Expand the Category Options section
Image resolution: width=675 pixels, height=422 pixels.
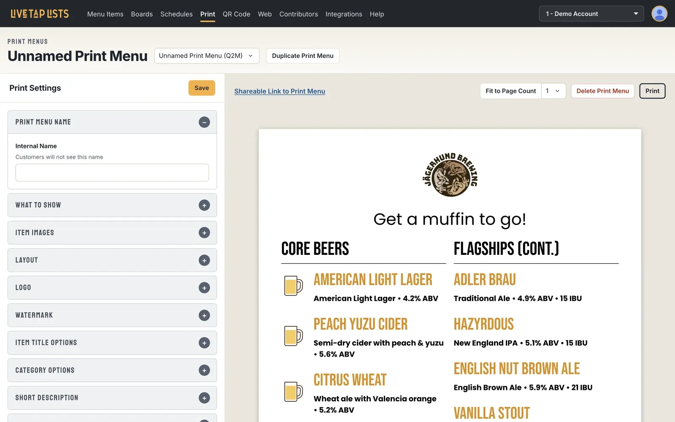pyautogui.click(x=204, y=371)
